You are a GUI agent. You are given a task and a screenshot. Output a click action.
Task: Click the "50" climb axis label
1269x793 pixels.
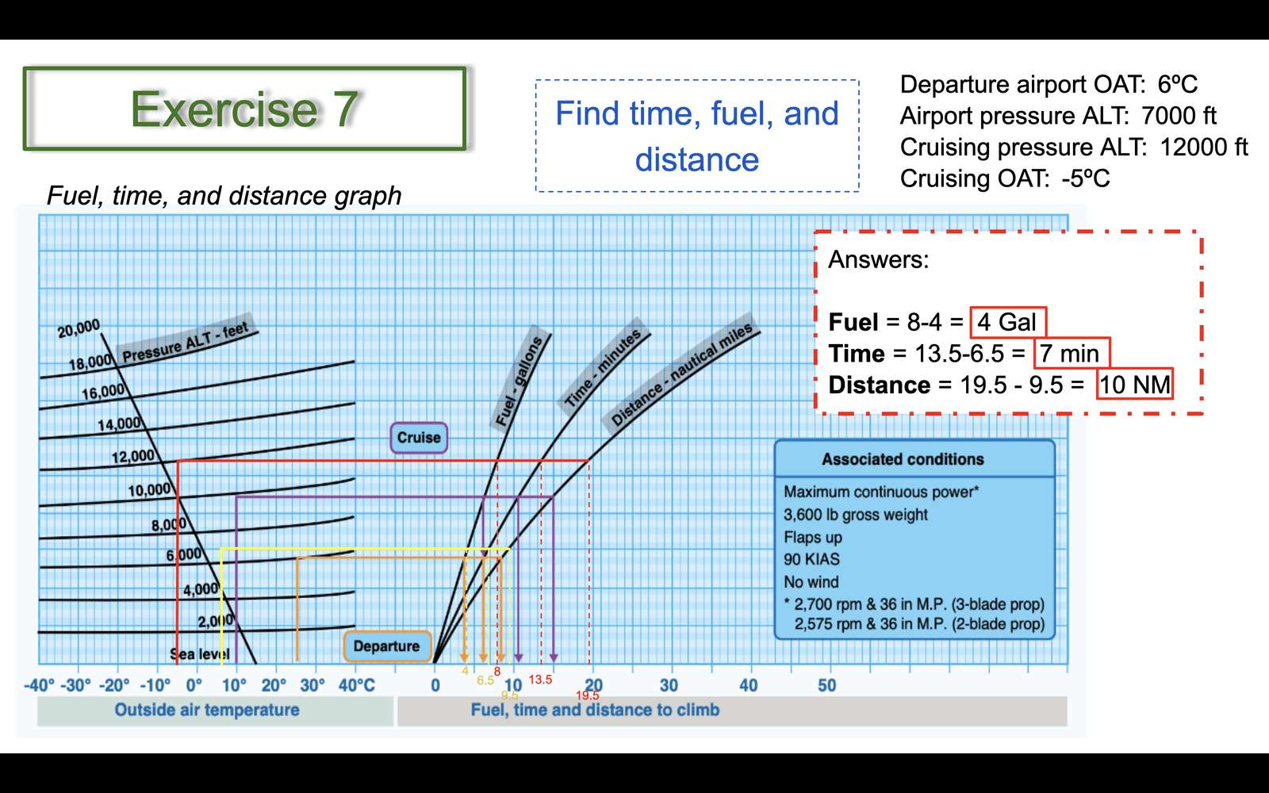pyautogui.click(x=826, y=685)
